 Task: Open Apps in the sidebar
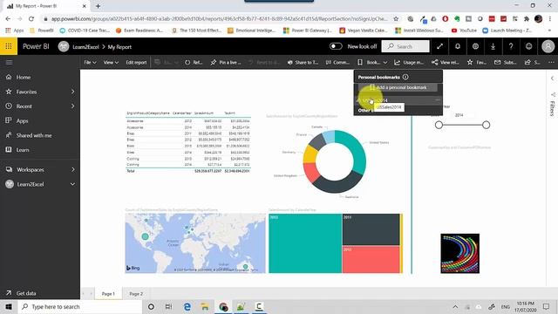pyautogui.click(x=22, y=120)
